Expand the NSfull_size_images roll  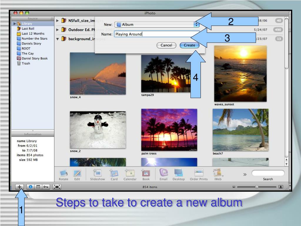click(58, 21)
